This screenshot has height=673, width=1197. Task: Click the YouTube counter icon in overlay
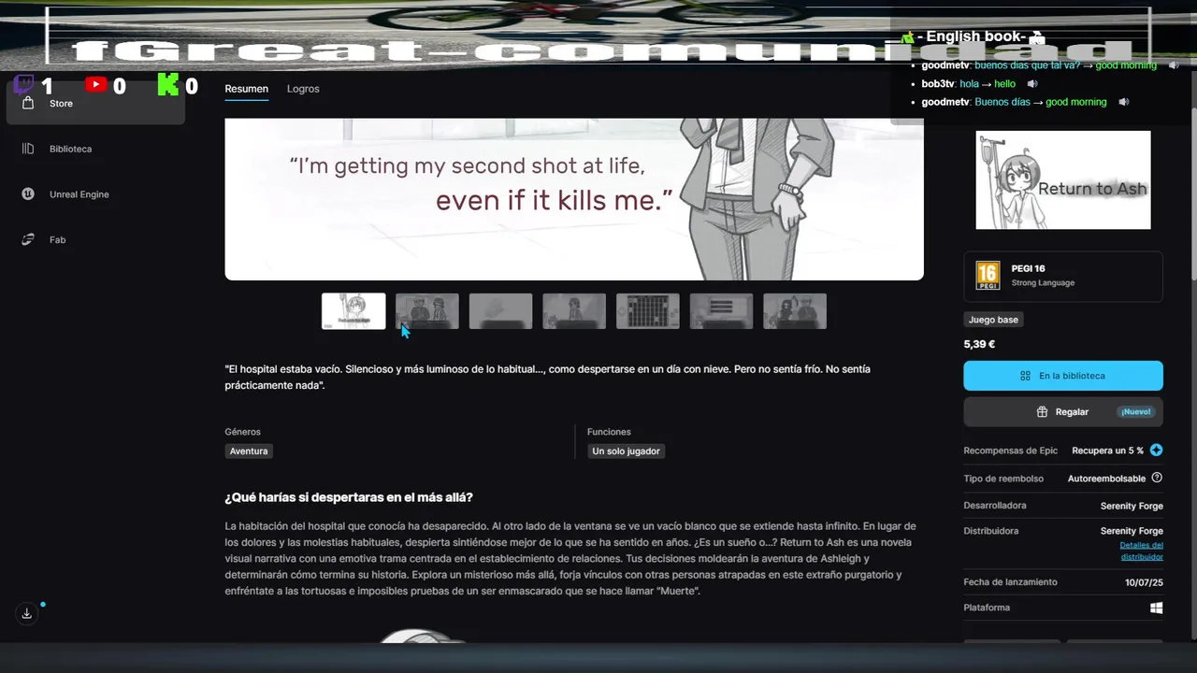(x=95, y=84)
